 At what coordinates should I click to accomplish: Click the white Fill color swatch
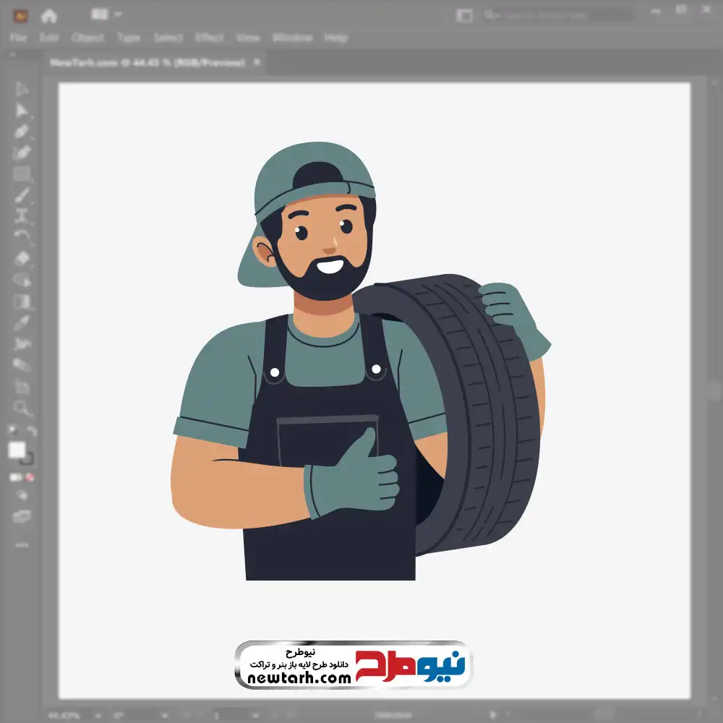(17, 450)
